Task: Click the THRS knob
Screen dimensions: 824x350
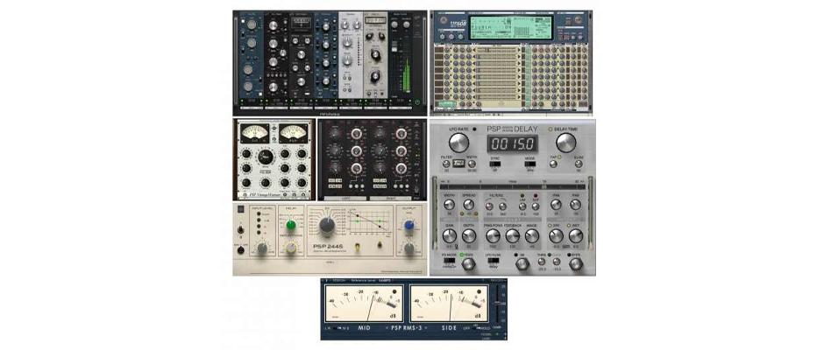Action: click(x=541, y=261)
